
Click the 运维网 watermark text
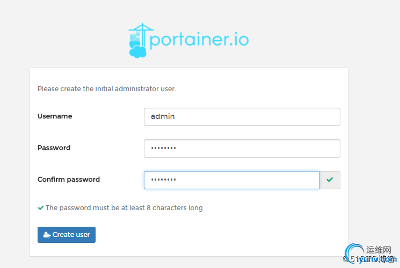(379, 250)
